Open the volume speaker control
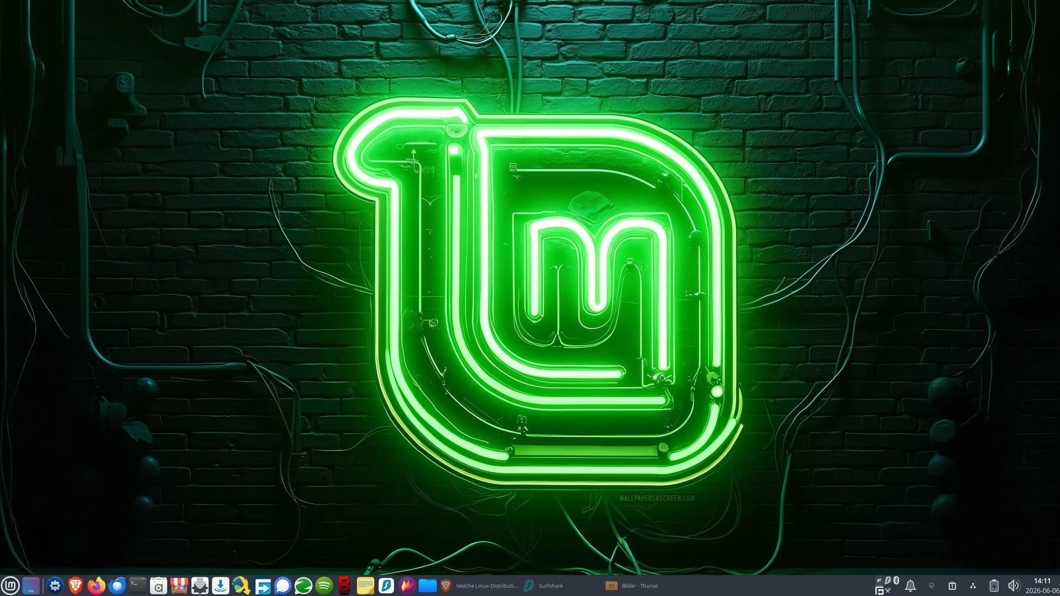Screen dimensions: 1060x596 click(1014, 586)
